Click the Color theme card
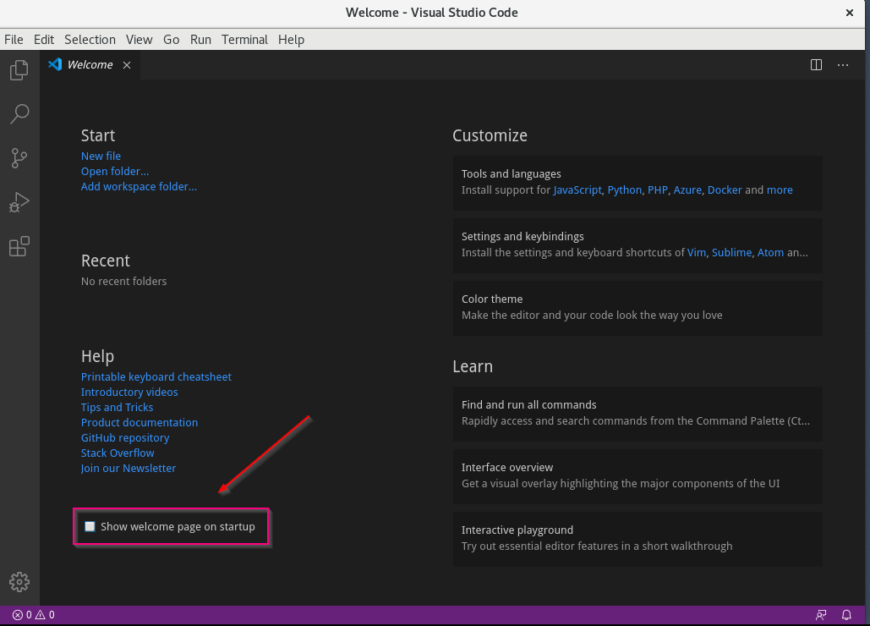The image size is (870, 626). [x=637, y=307]
